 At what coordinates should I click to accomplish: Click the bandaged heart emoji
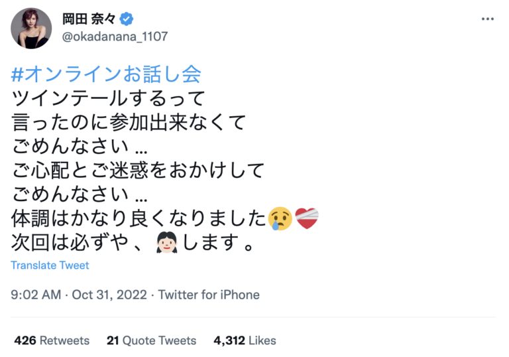(306, 218)
